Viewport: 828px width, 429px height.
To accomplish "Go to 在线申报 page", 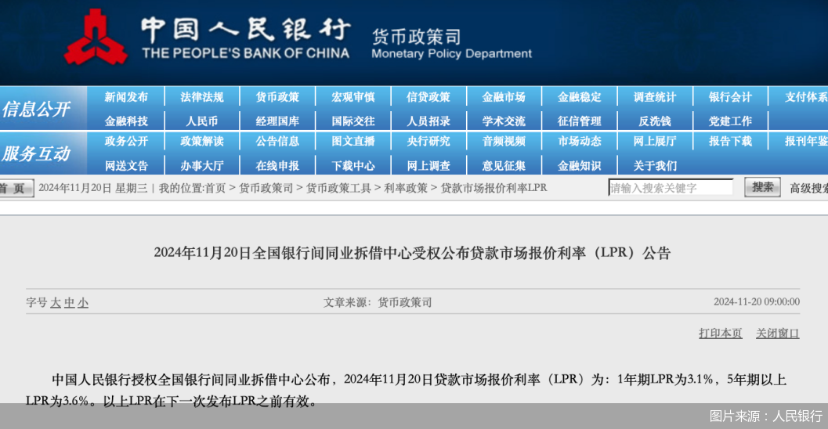I will [277, 166].
